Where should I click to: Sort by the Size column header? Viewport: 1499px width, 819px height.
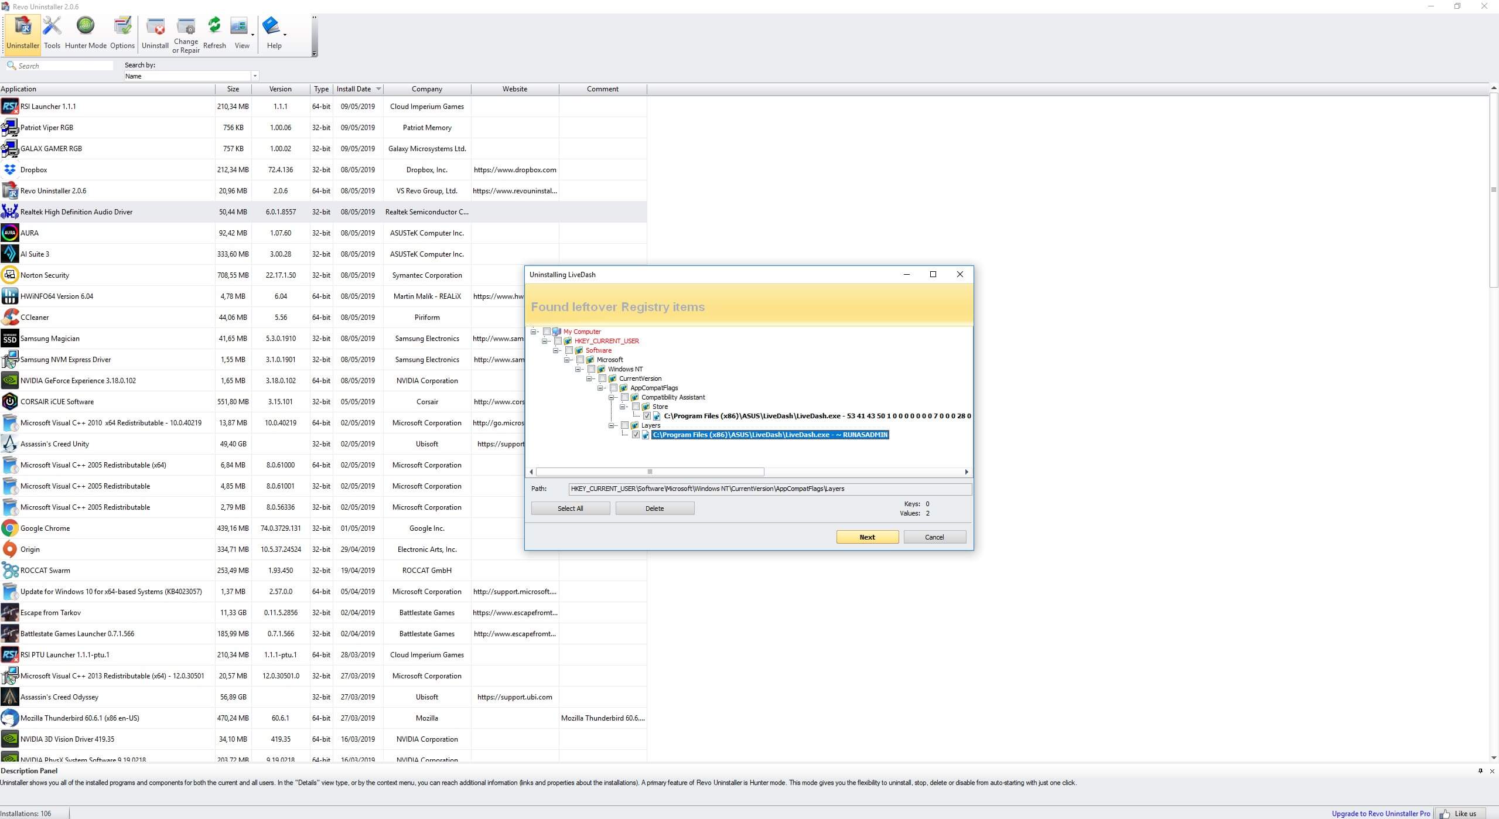233,89
